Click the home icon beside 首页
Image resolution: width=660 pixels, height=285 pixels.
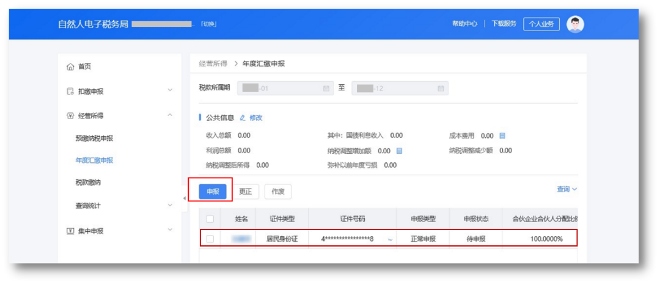pos(71,67)
